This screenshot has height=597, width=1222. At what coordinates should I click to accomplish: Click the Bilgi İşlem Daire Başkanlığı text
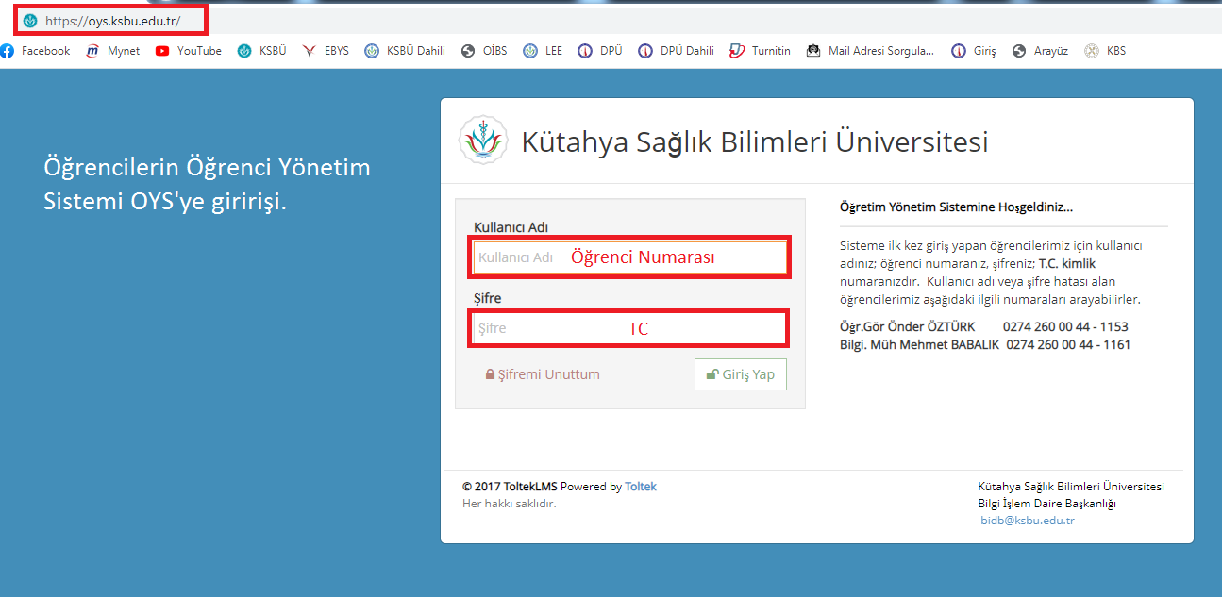1047,504
